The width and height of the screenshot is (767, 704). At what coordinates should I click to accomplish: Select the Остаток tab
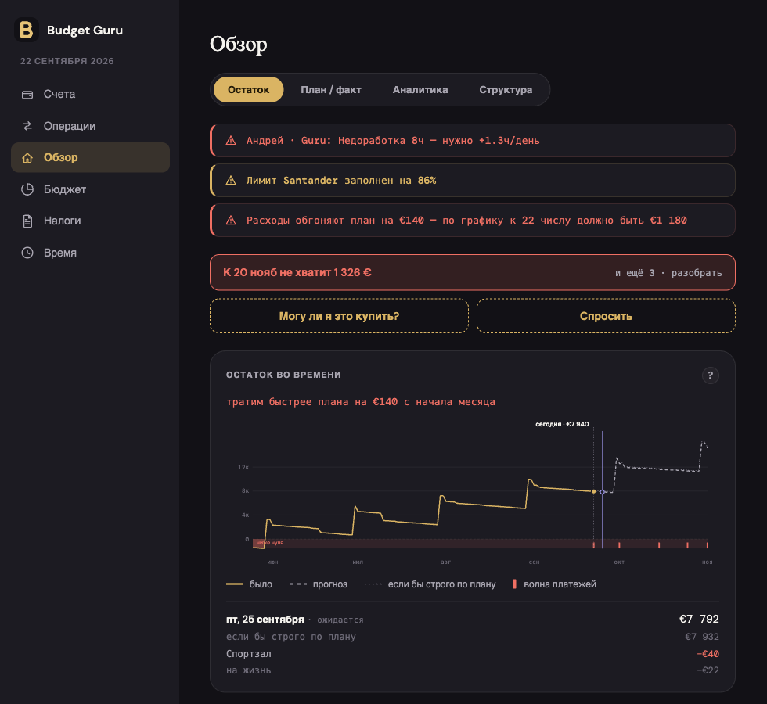click(249, 89)
